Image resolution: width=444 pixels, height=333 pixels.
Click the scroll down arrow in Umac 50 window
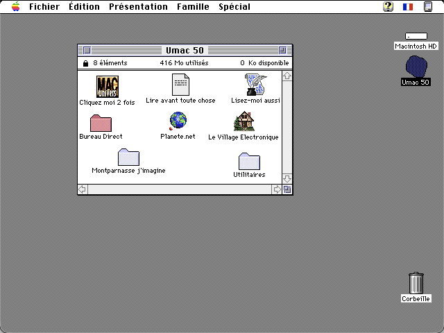tap(287, 179)
